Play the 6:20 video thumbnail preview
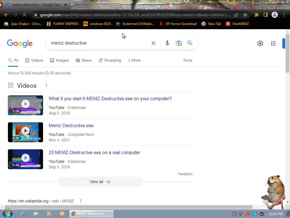 pos(25,132)
